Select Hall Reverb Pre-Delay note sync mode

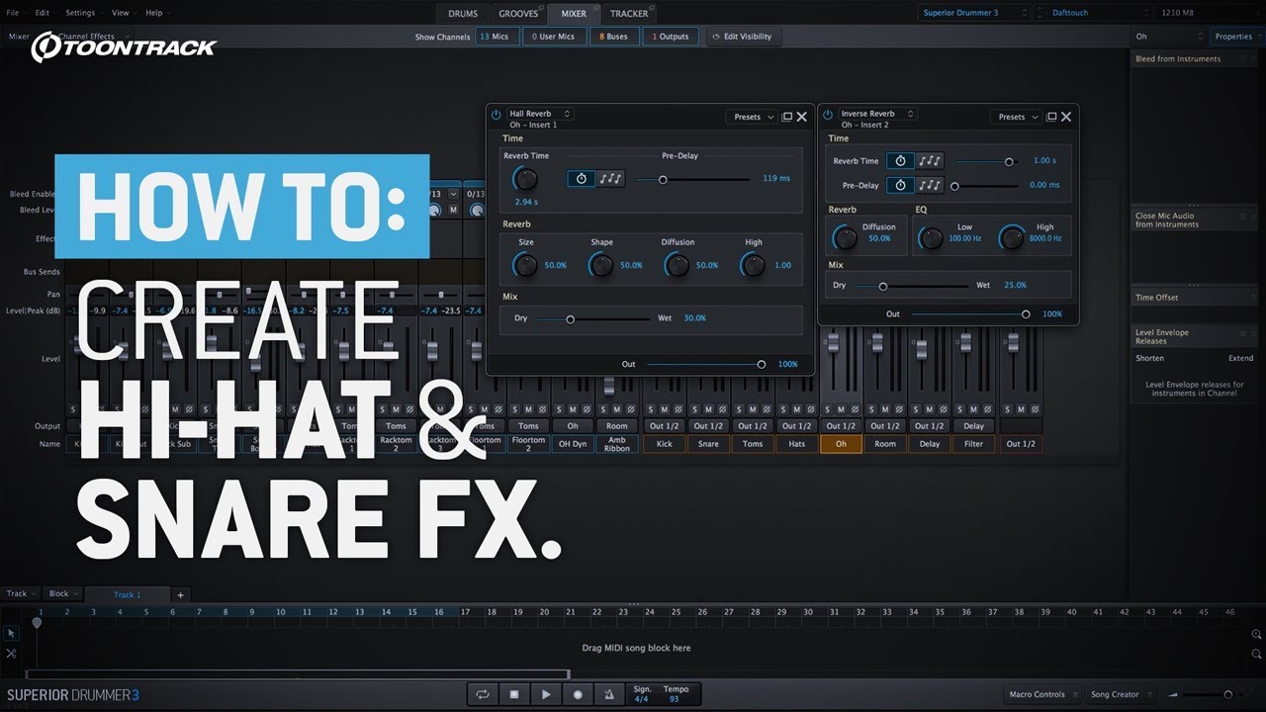click(x=610, y=179)
